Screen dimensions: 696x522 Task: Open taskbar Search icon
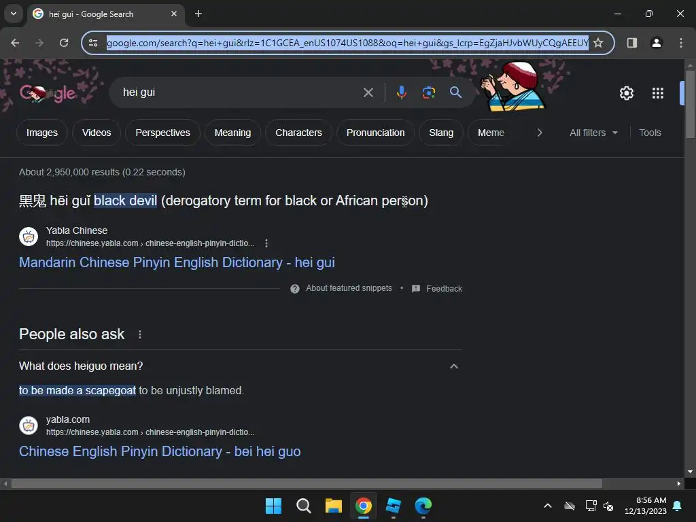pyautogui.click(x=304, y=506)
